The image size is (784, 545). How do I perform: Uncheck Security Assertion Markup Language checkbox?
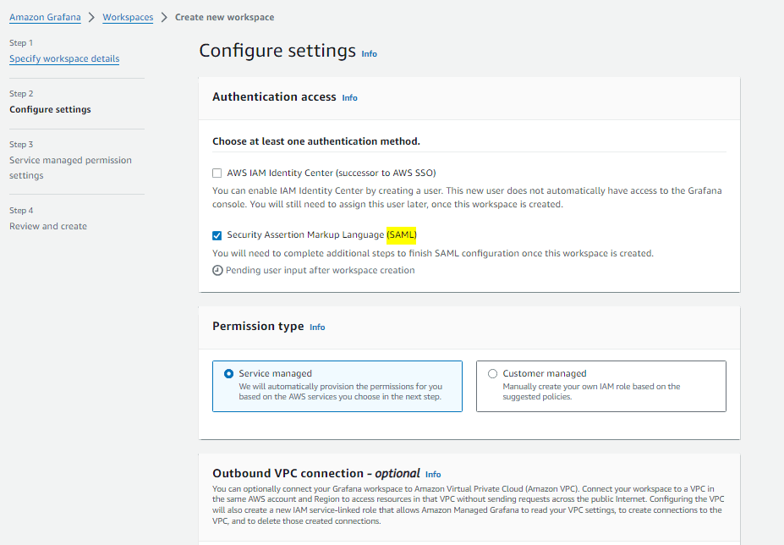point(217,234)
